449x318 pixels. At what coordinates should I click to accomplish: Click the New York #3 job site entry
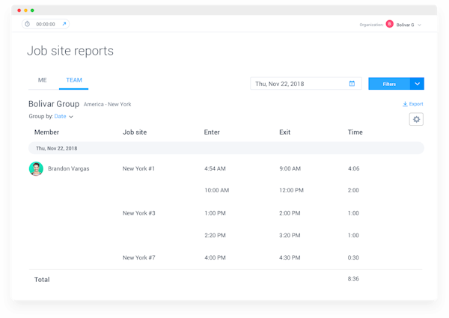point(138,213)
